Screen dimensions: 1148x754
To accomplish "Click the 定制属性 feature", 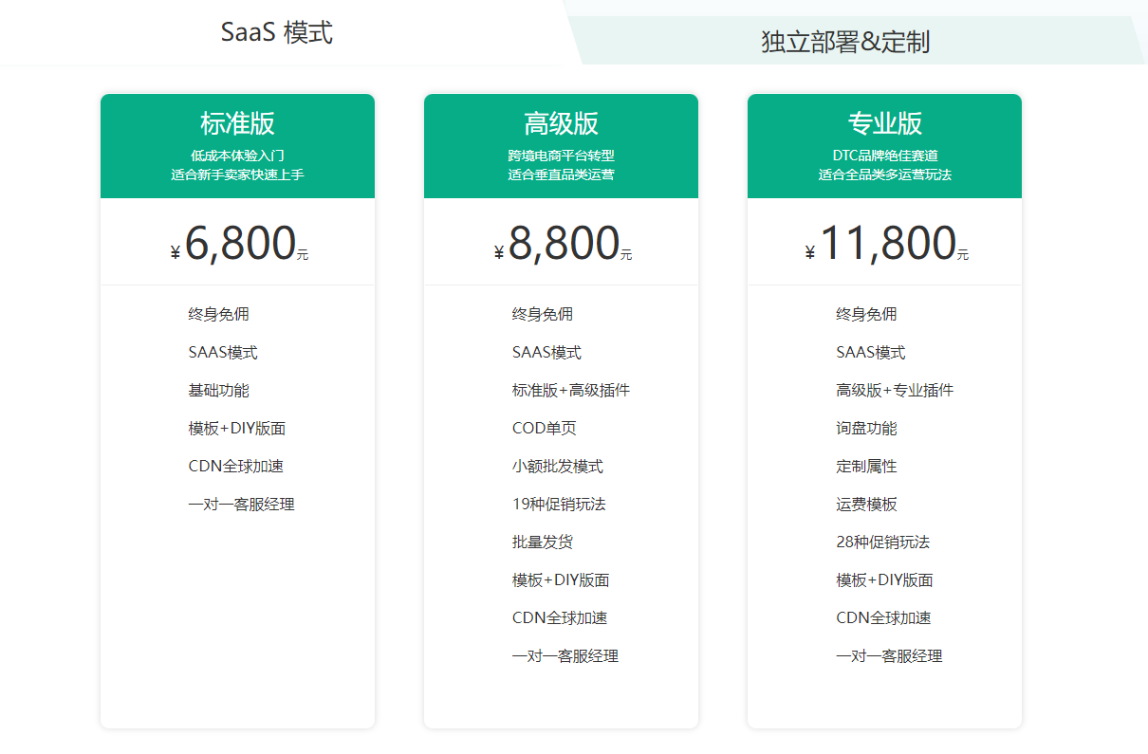I will 865,466.
